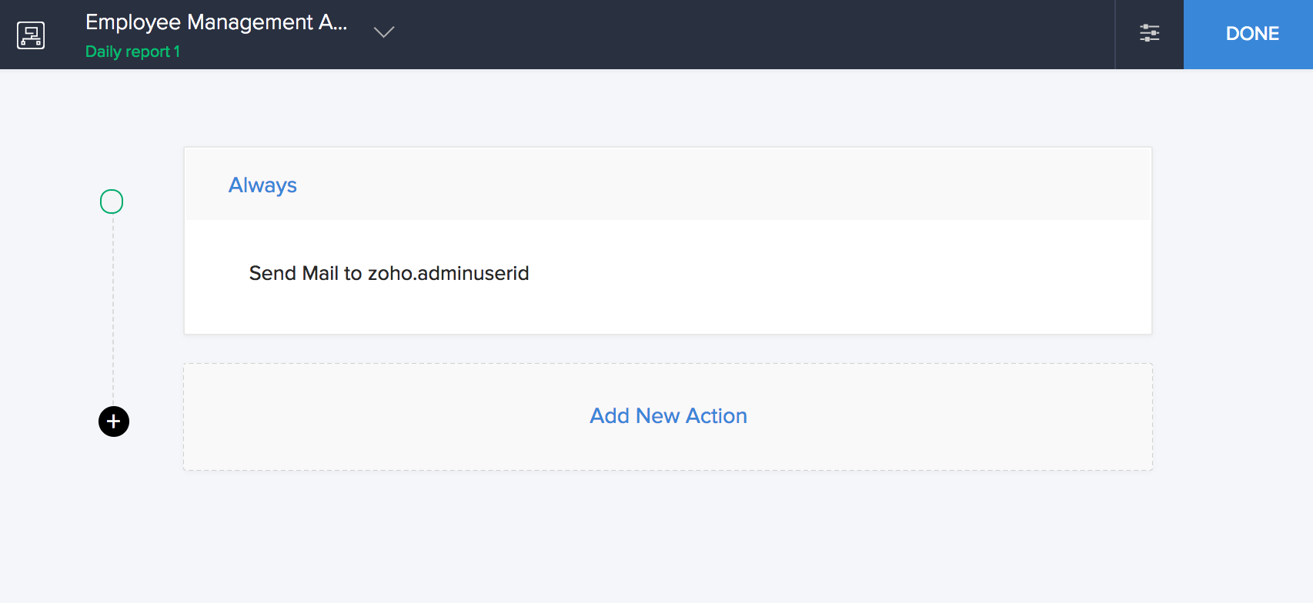The height and width of the screenshot is (603, 1313).
Task: Select the green circle workflow node
Action: click(x=112, y=202)
